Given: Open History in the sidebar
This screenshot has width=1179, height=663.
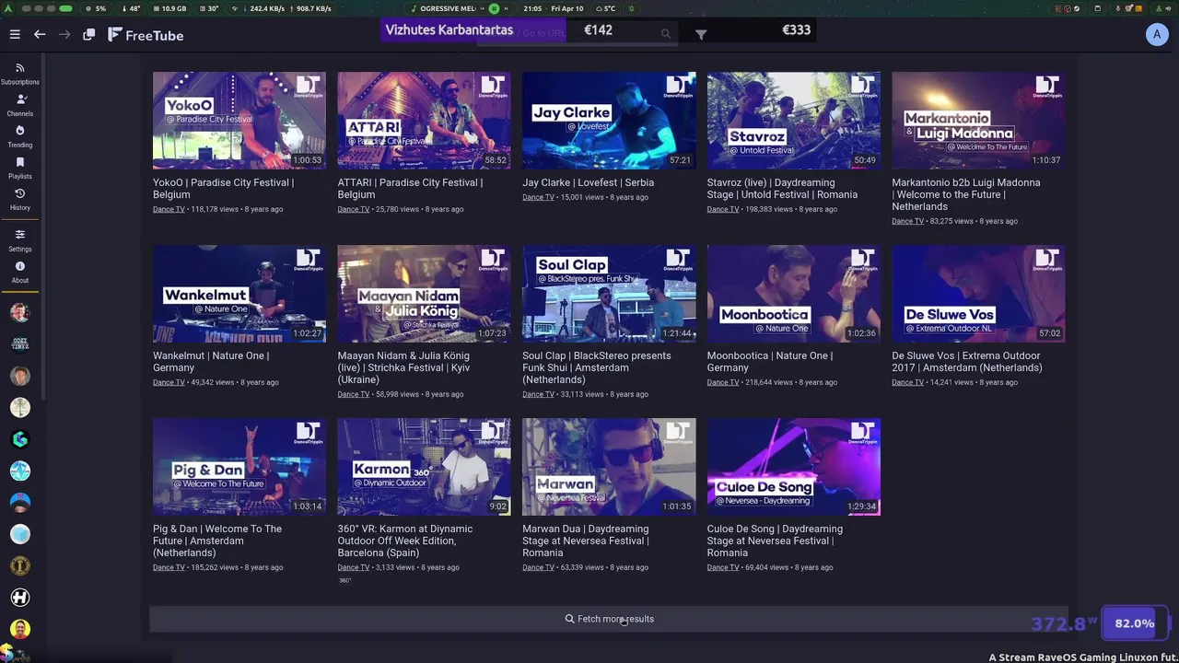Looking at the screenshot, I should pos(20,199).
